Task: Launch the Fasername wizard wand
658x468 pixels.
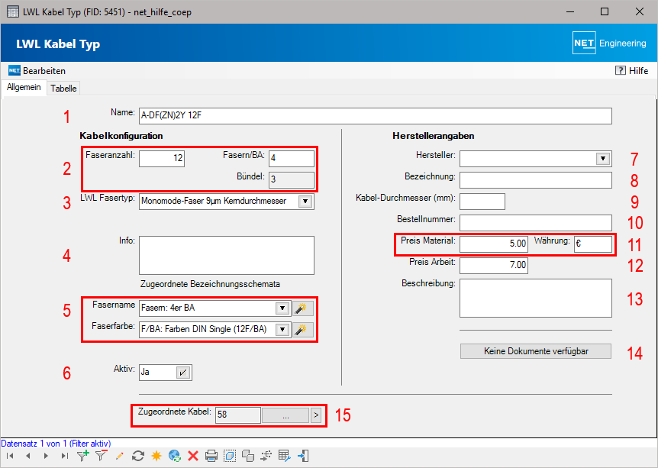Action: click(x=302, y=308)
